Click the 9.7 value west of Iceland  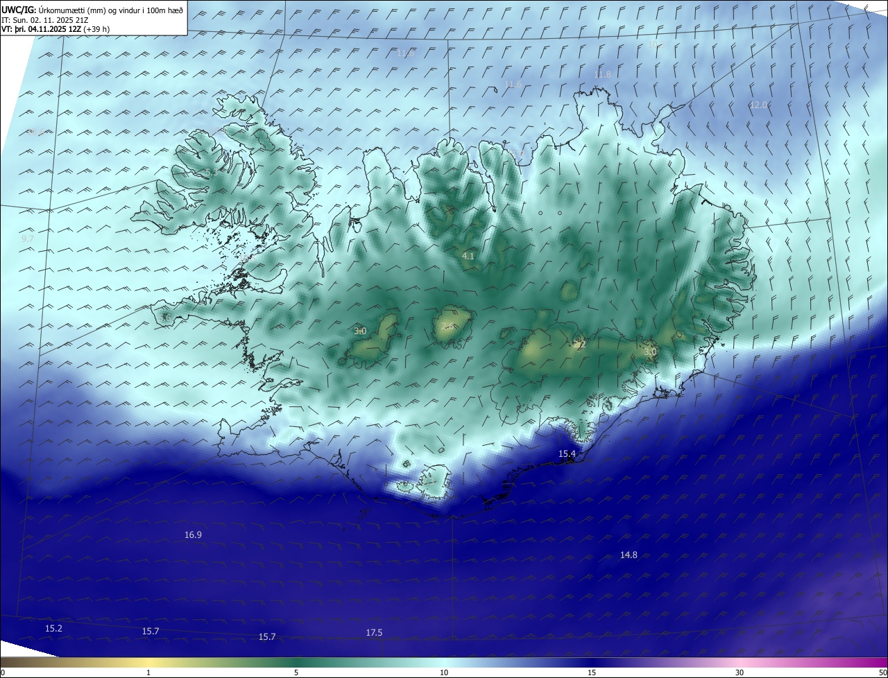[28, 238]
